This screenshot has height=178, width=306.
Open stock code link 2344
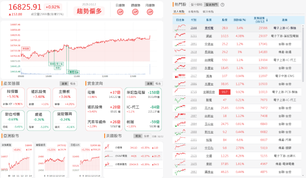[194, 28]
